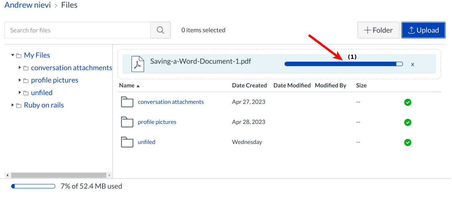The image size is (452, 200).
Task: Toggle green published checkmark for profile pictures
Action: 407,122
